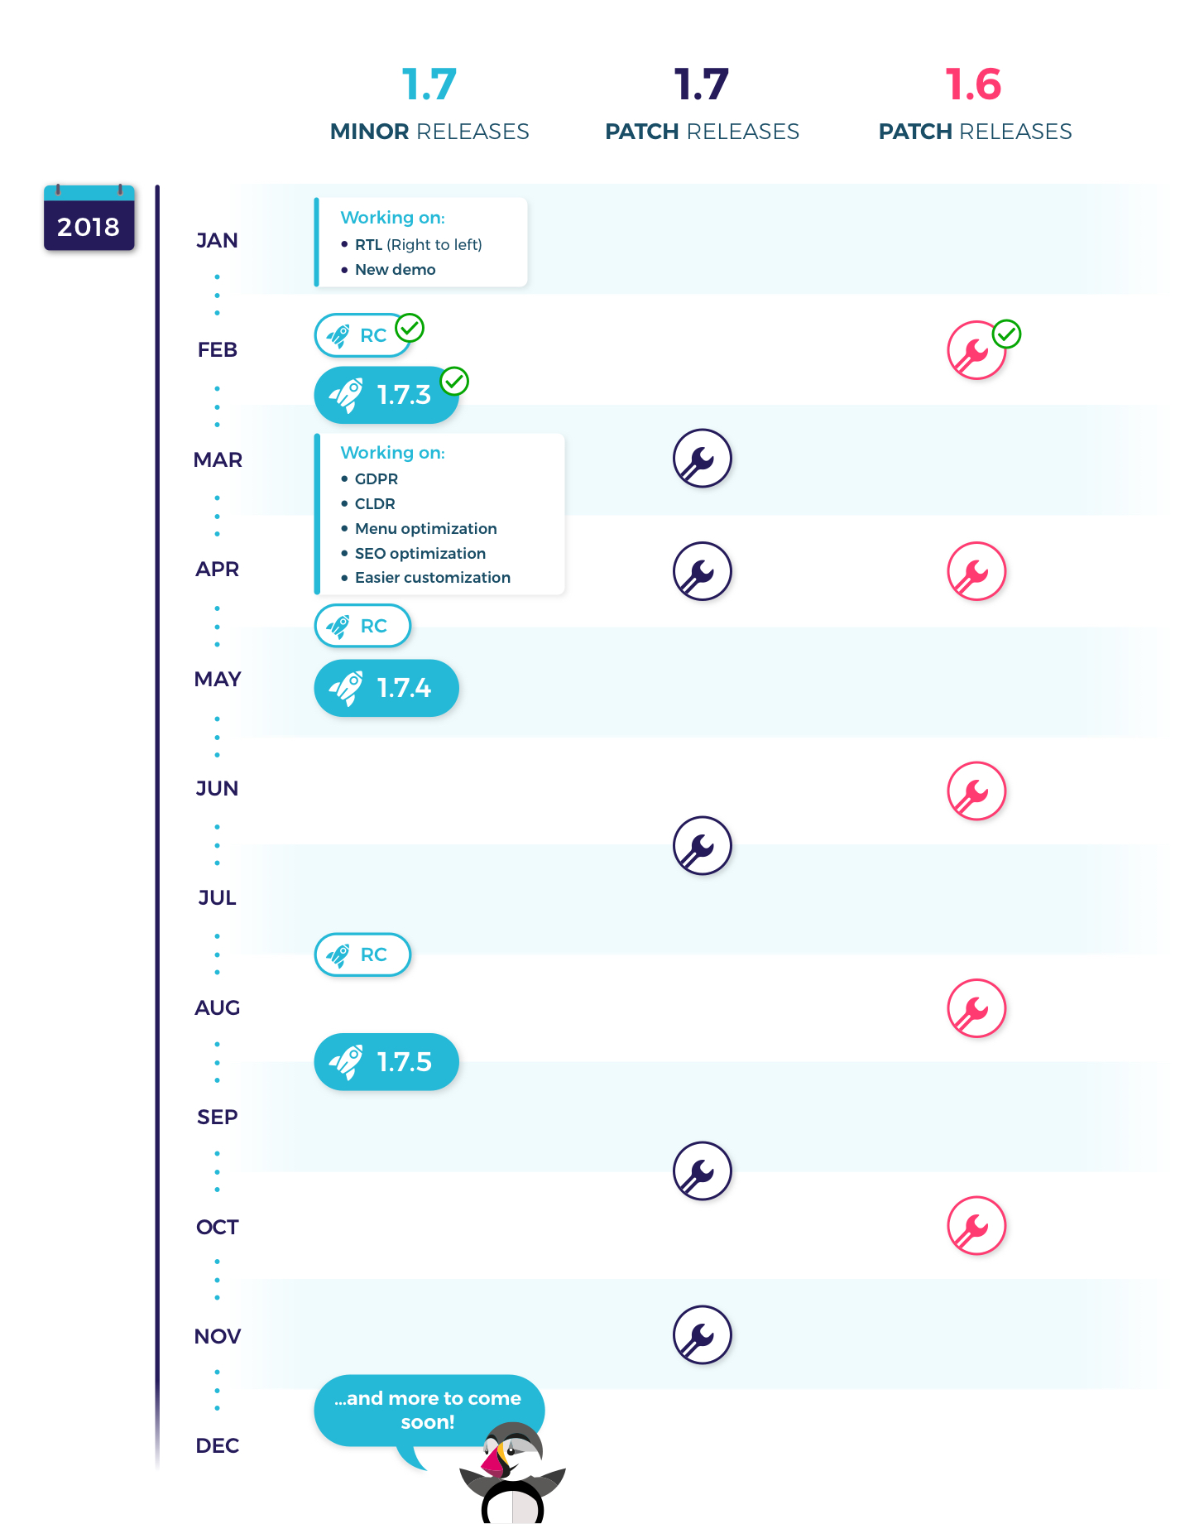Click the 1.7.5 release button
The width and height of the screenshot is (1204, 1524).
click(x=386, y=1061)
